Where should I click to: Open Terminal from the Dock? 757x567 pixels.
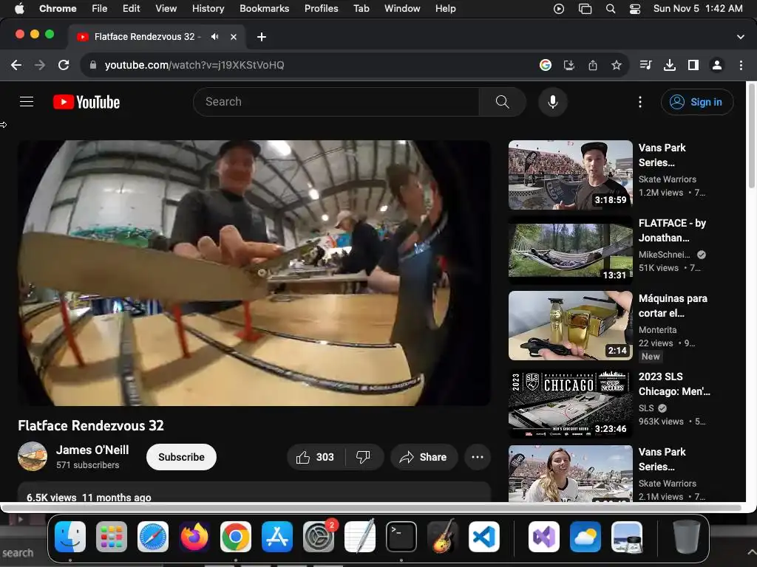[401, 537]
